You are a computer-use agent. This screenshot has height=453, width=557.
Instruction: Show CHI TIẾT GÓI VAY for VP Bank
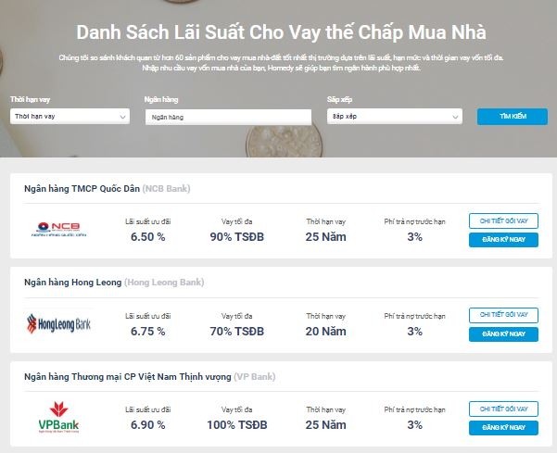pos(503,408)
